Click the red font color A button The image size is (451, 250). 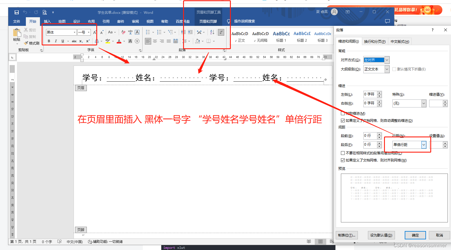(x=119, y=41)
